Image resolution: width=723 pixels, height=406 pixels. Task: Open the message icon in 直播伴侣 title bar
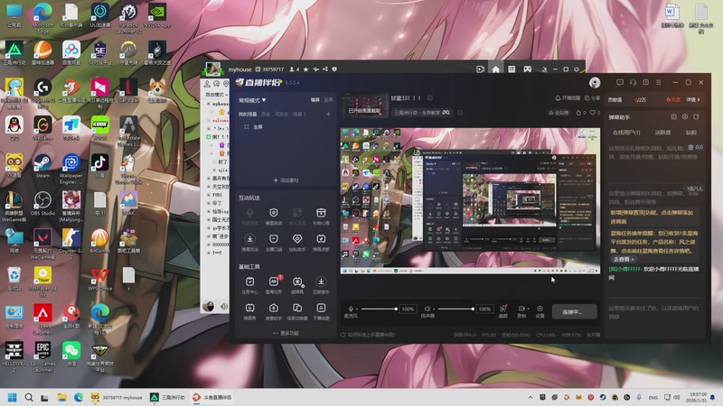[x=620, y=82]
